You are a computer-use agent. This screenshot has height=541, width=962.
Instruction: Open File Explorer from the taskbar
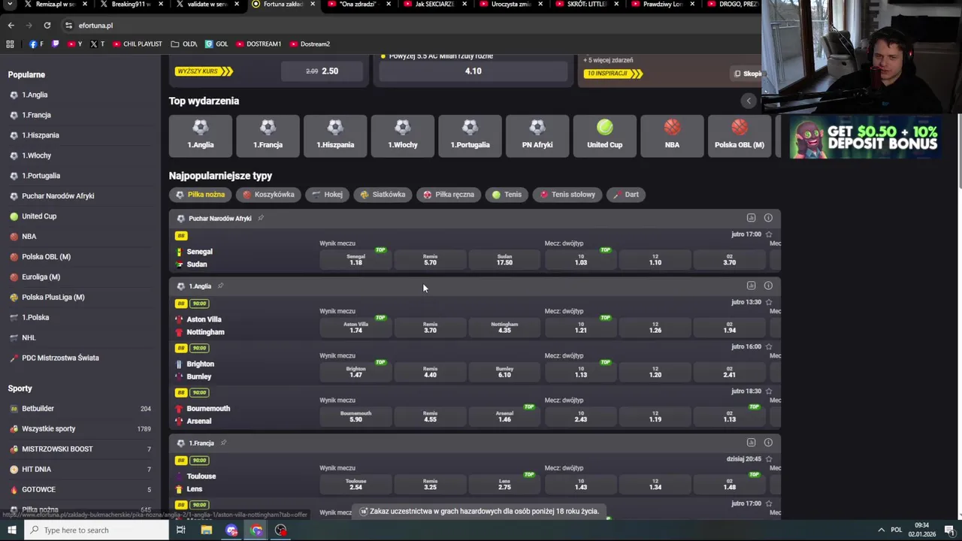206,530
